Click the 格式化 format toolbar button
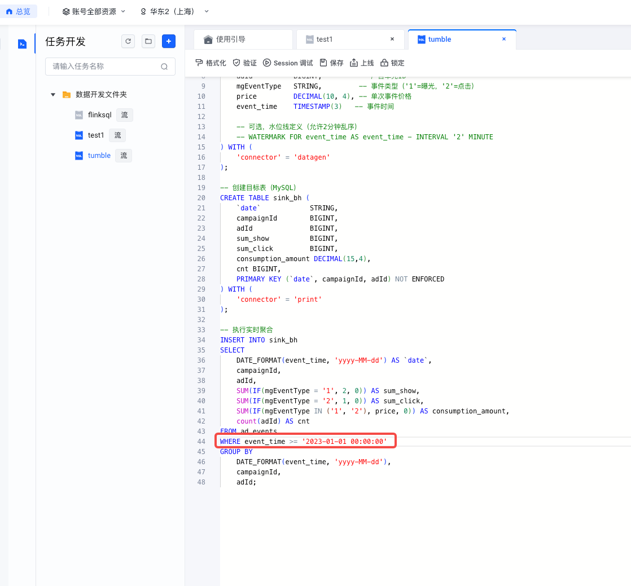Viewport: 631px width, 586px height. (211, 63)
